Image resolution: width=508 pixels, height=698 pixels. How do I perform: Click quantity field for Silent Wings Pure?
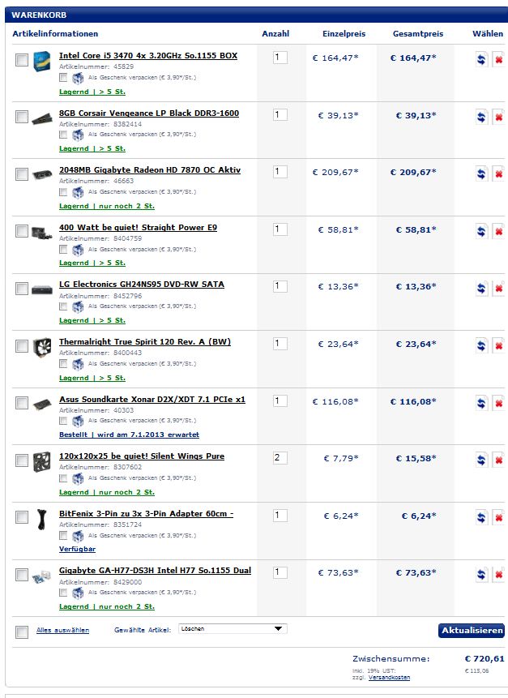click(280, 457)
